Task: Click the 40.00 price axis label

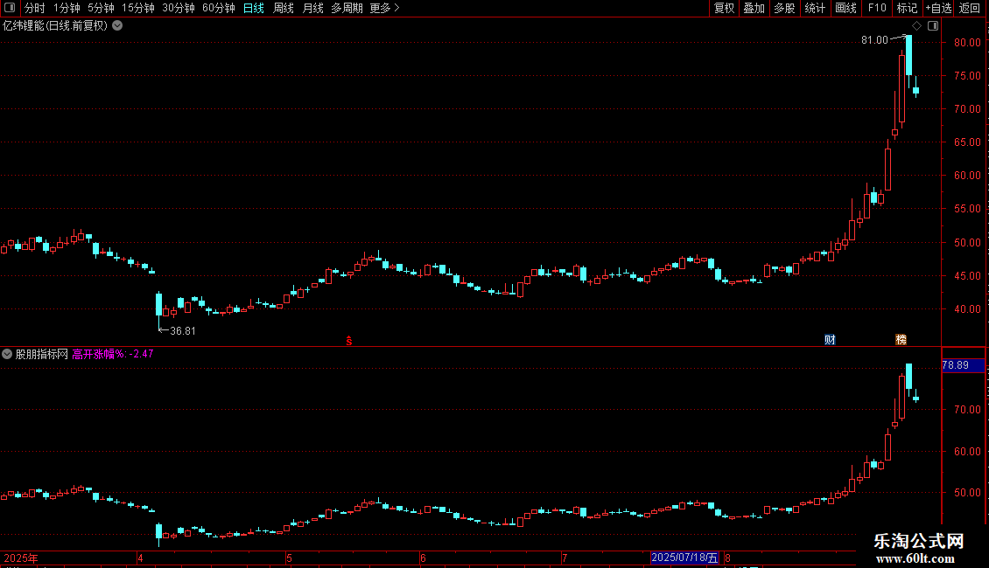Action: tap(967, 310)
